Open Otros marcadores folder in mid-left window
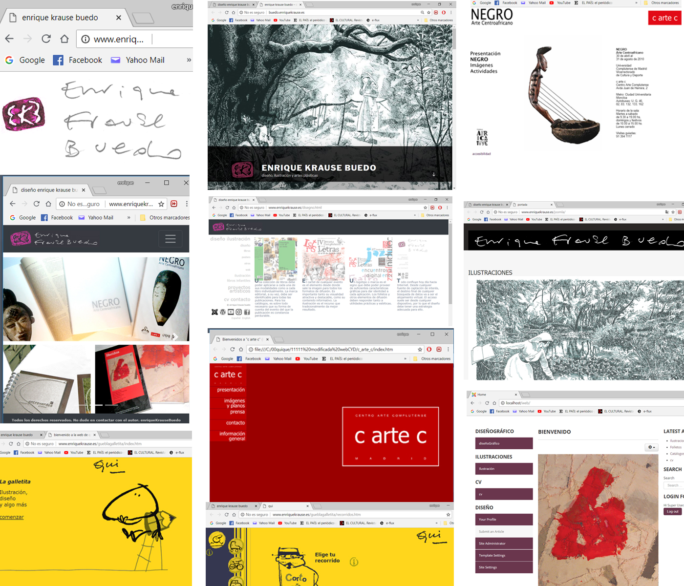 [x=165, y=218]
